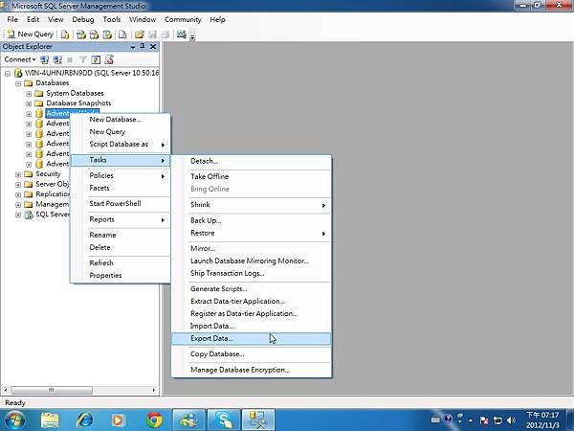Click the print icon in toolbar
This screenshot has height=431, width=574.
click(166, 34)
